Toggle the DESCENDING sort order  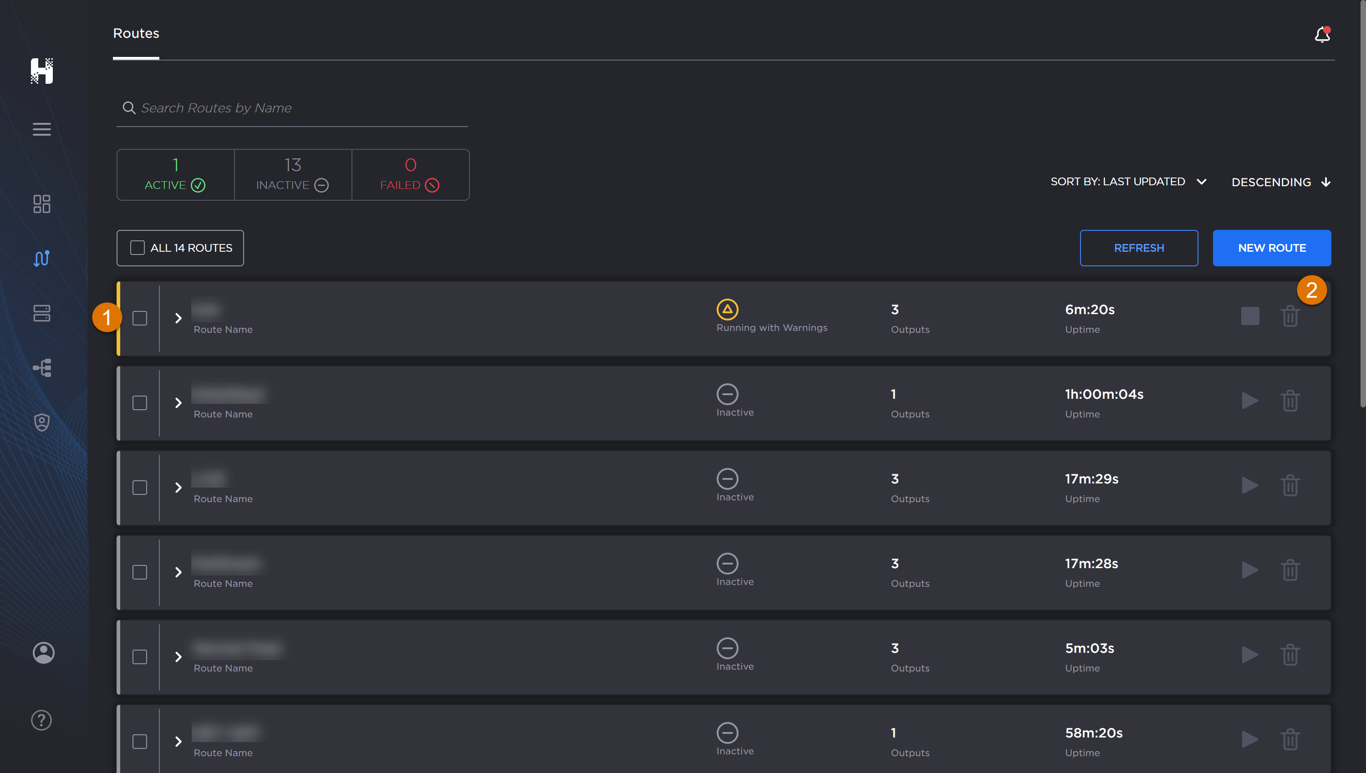point(1280,182)
